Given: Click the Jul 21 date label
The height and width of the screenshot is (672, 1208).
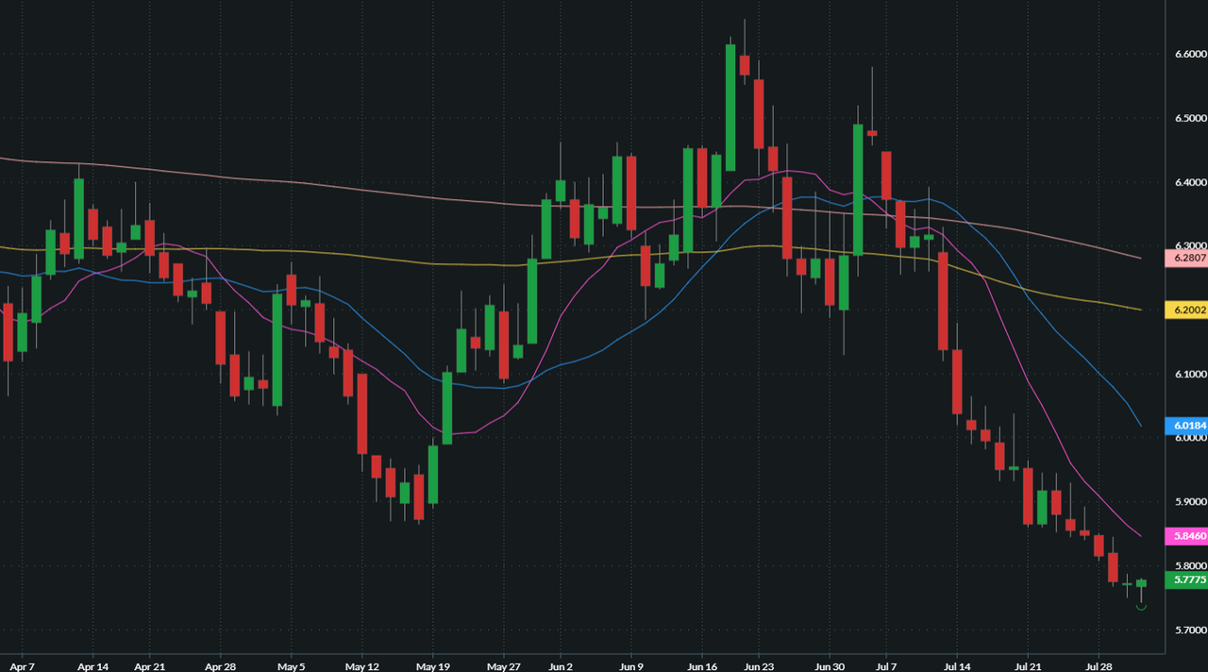Looking at the screenshot, I should (x=1029, y=664).
